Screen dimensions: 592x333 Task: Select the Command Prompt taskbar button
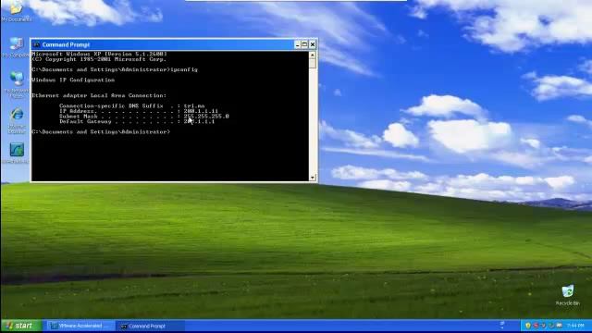[x=150, y=326]
